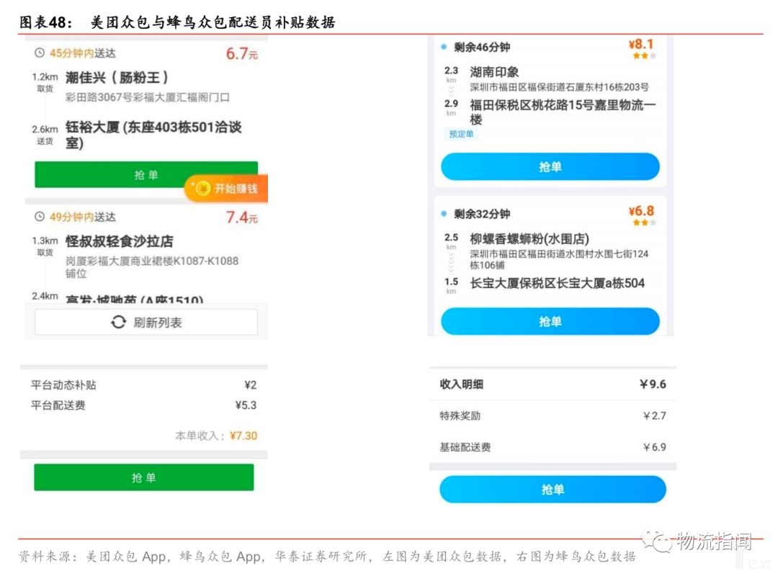778x576 pixels.
Task: Select 深圳市福田区福保街道石厦东村16栋203号 address
Action: pos(559,87)
